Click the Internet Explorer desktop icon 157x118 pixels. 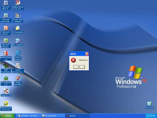pos(18,56)
